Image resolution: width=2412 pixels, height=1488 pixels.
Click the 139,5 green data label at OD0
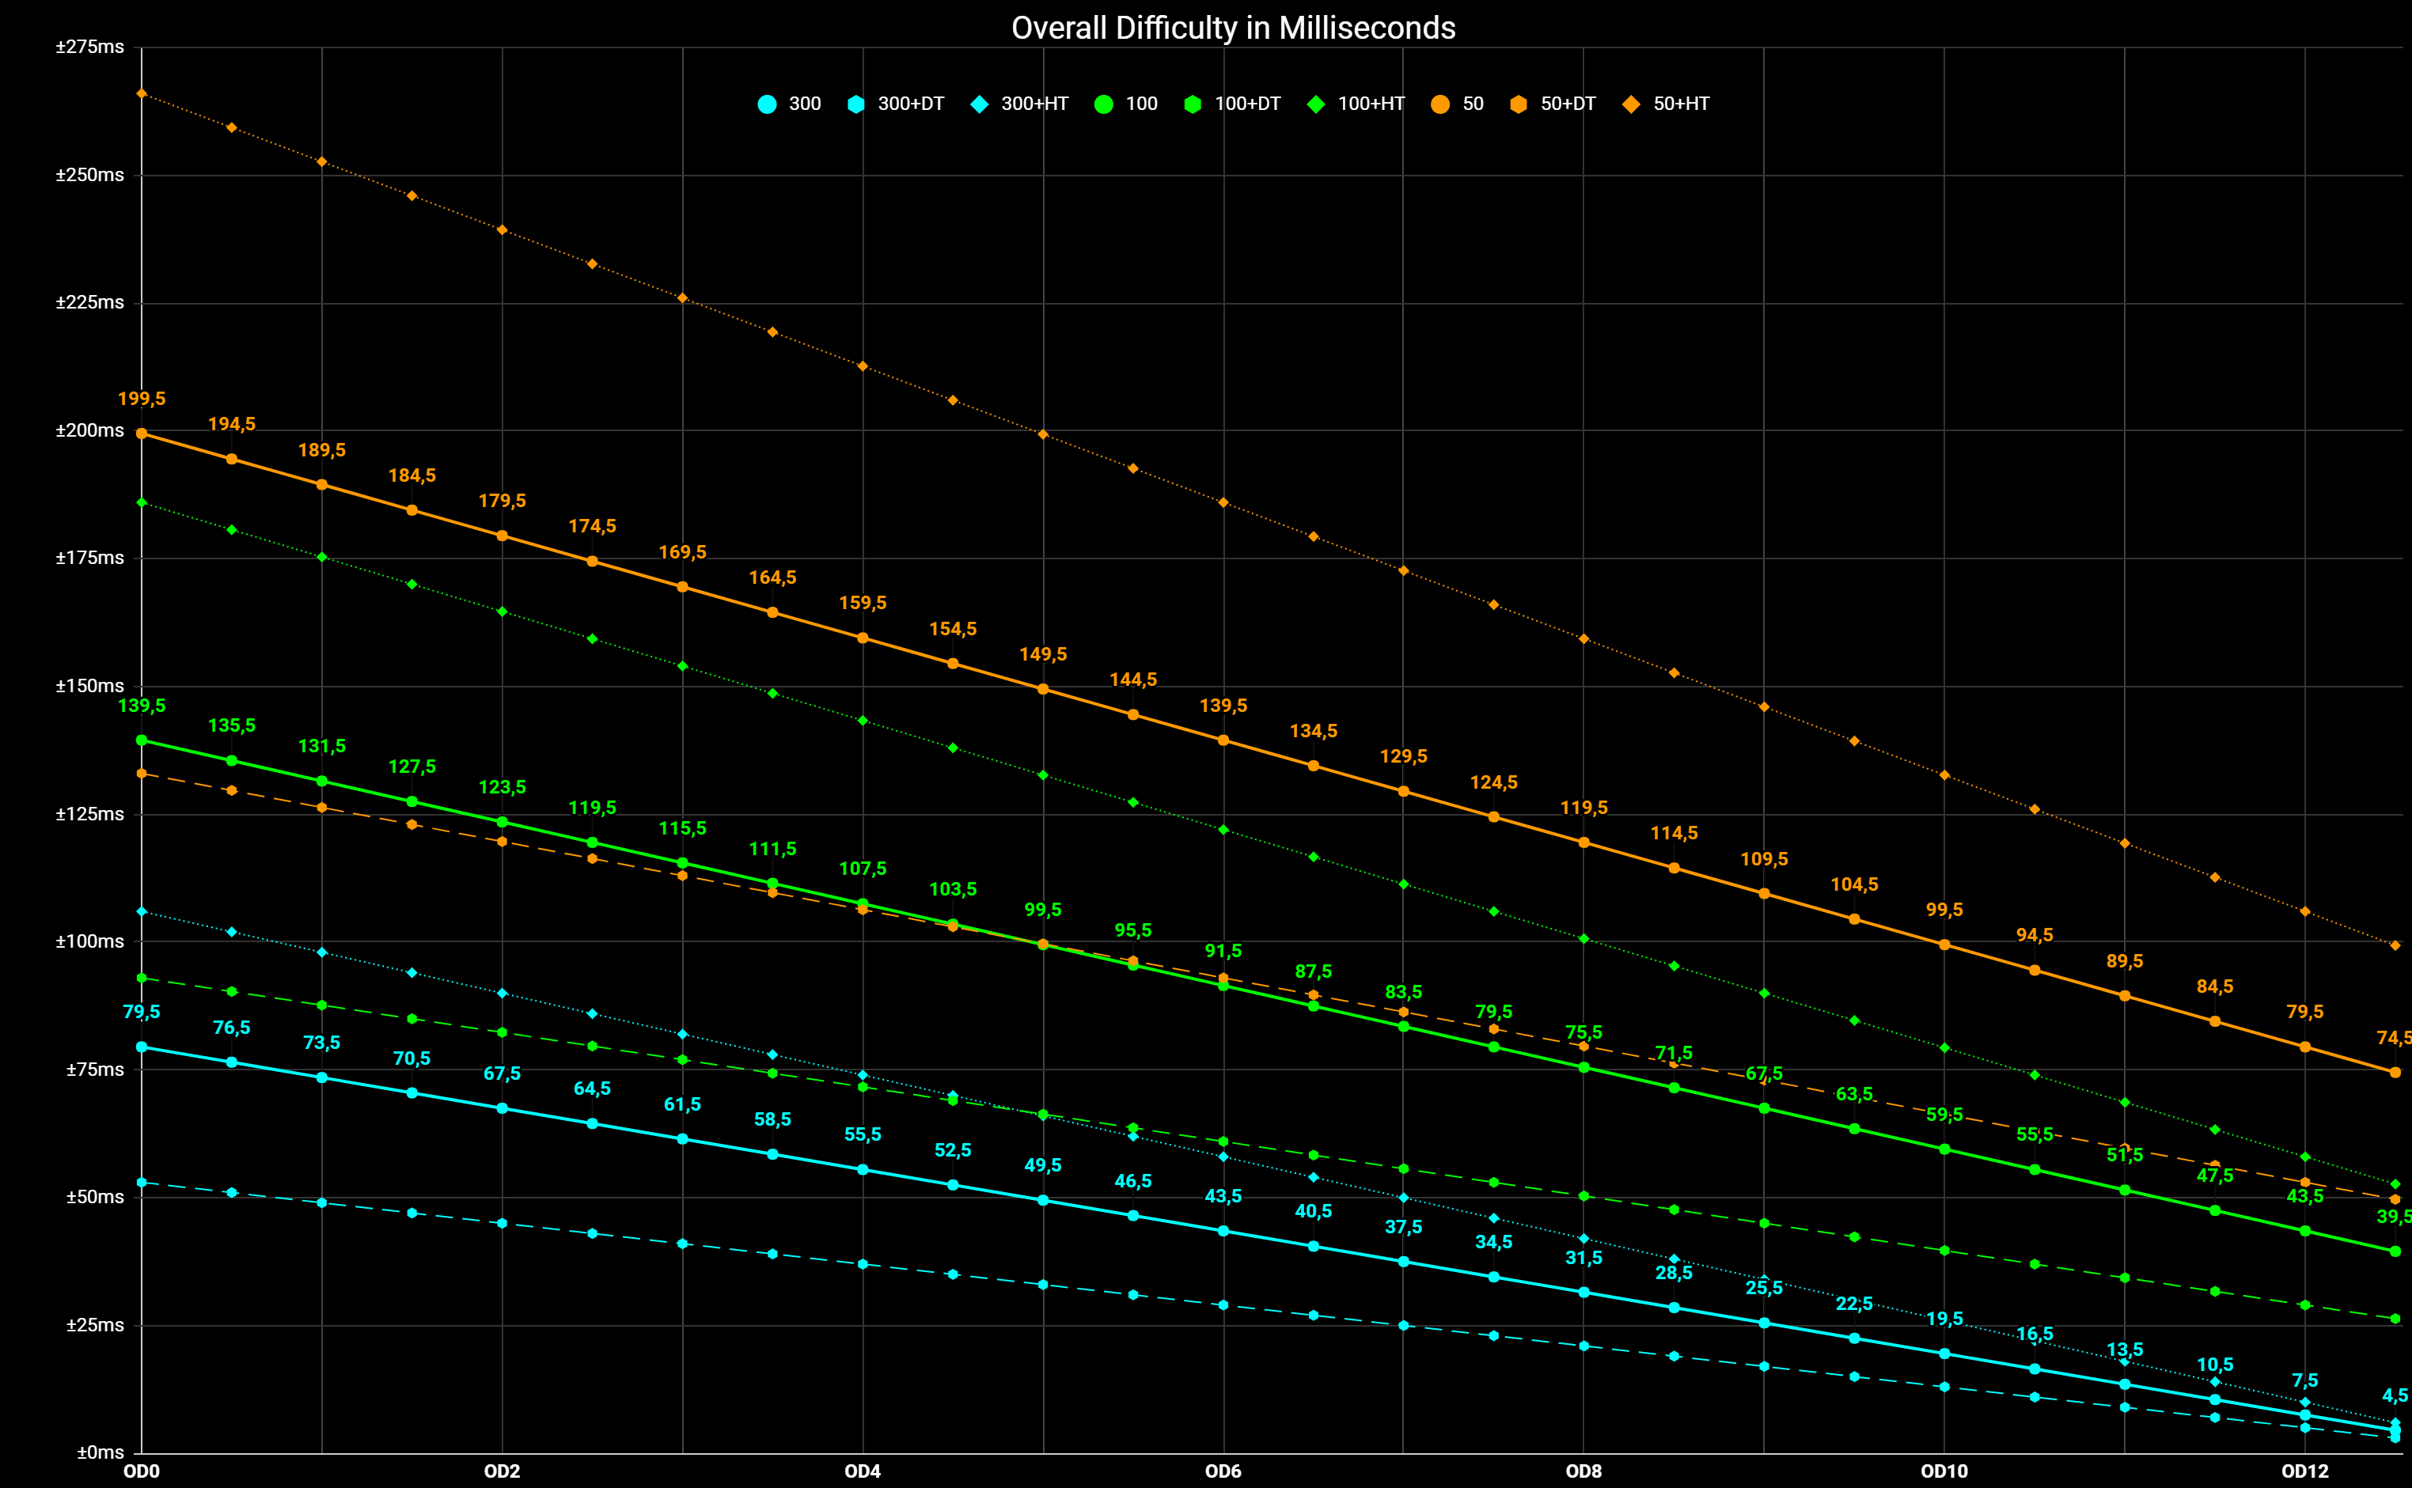point(142,706)
